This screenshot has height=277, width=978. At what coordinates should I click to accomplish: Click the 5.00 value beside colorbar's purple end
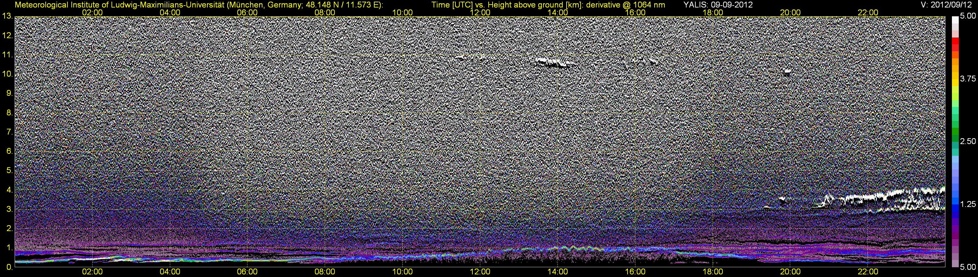[x=968, y=267]
